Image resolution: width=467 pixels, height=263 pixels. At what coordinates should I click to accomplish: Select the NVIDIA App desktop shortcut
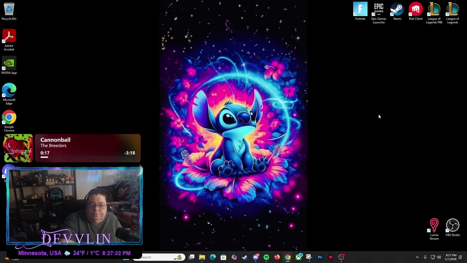9,65
